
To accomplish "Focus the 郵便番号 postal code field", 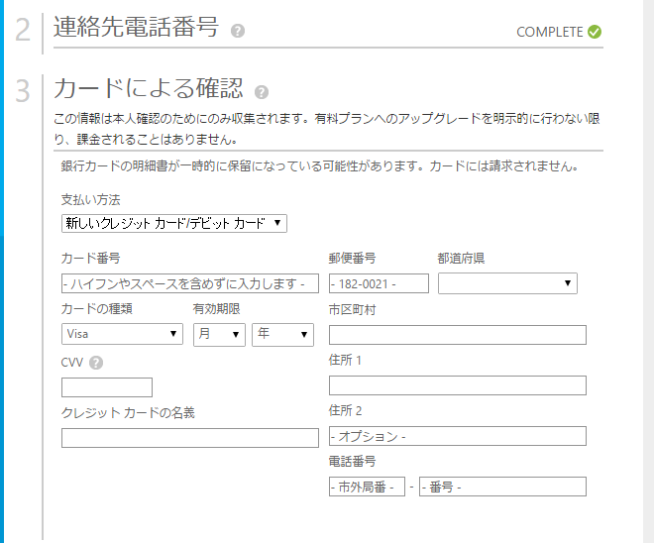I will tap(379, 283).
